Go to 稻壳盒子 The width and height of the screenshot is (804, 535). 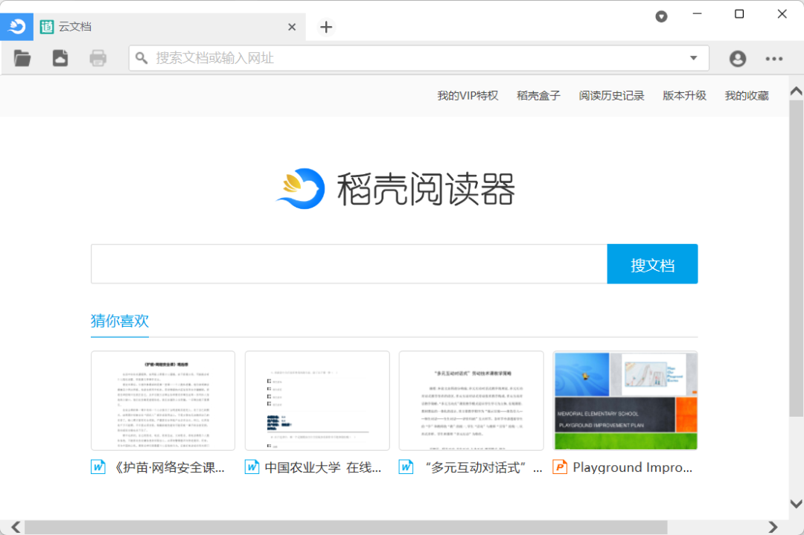coord(538,95)
